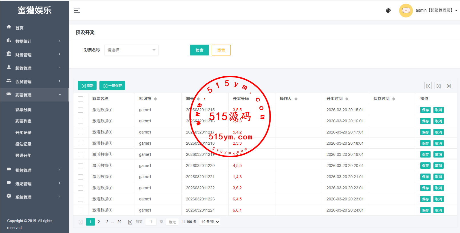Expand the 财务管理 sidebar menu
Image resolution: width=460 pixels, height=233 pixels.
tap(34, 55)
